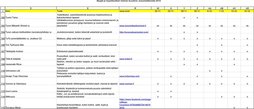Select 'TuTo juniorijääkiekko ry. Joukkue C2' cell
Viewport: 254px width, 109px height.
(x=31, y=37)
